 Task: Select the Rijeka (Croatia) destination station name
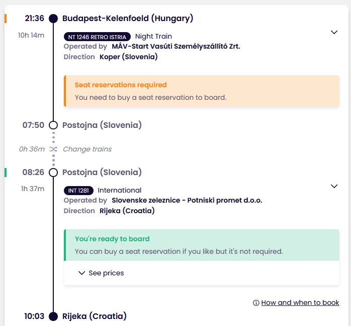point(95,316)
